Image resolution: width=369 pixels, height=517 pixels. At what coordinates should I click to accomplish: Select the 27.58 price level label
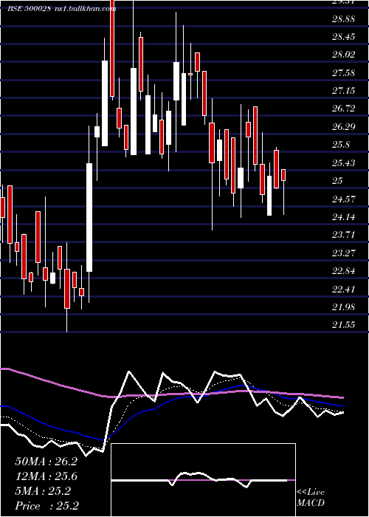click(343, 73)
